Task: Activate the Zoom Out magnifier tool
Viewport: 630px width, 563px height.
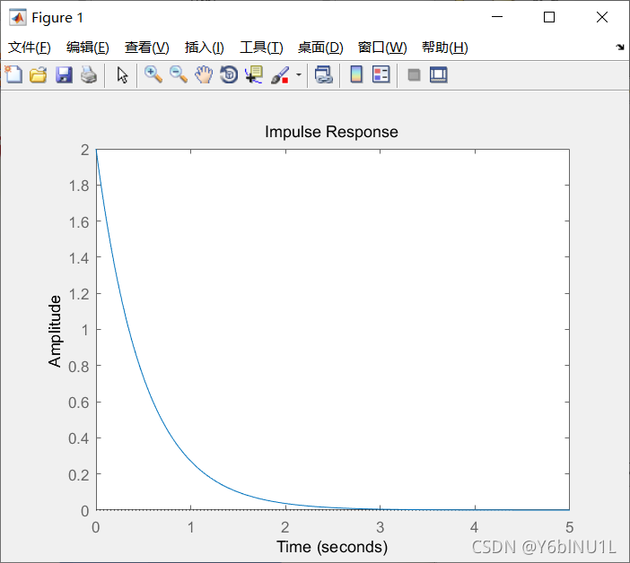Action: pyautogui.click(x=179, y=74)
